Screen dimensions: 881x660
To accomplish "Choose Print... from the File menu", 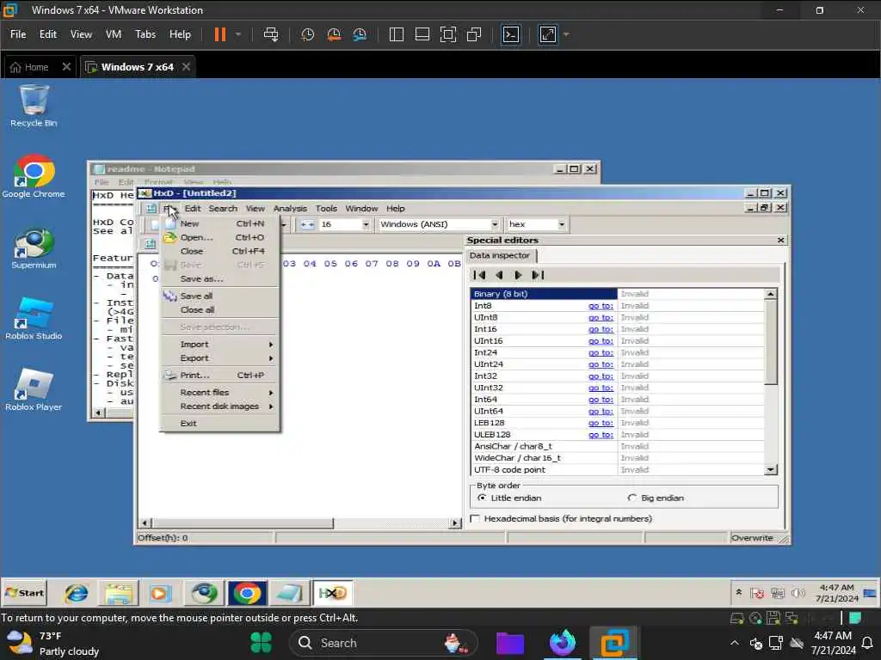I will pyautogui.click(x=220, y=375).
